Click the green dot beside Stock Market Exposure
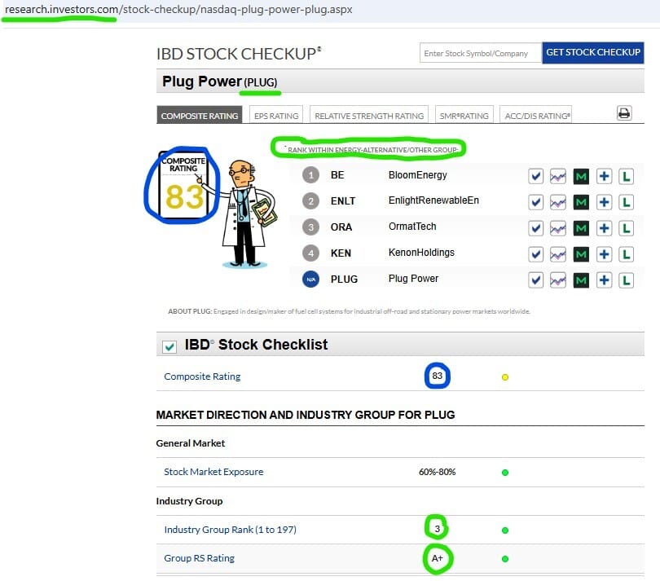This screenshot has width=660, height=581. point(505,473)
